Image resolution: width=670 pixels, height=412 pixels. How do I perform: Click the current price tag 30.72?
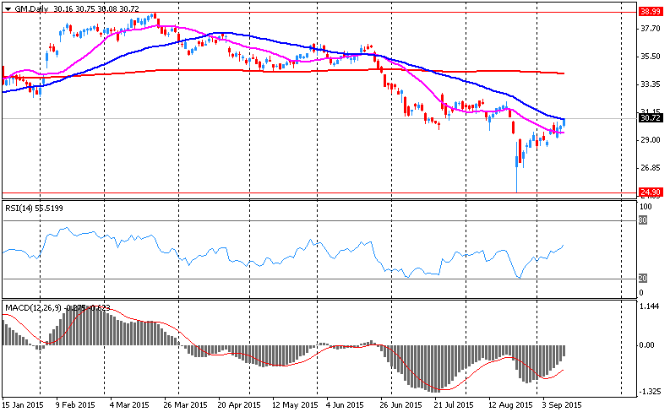(x=651, y=118)
